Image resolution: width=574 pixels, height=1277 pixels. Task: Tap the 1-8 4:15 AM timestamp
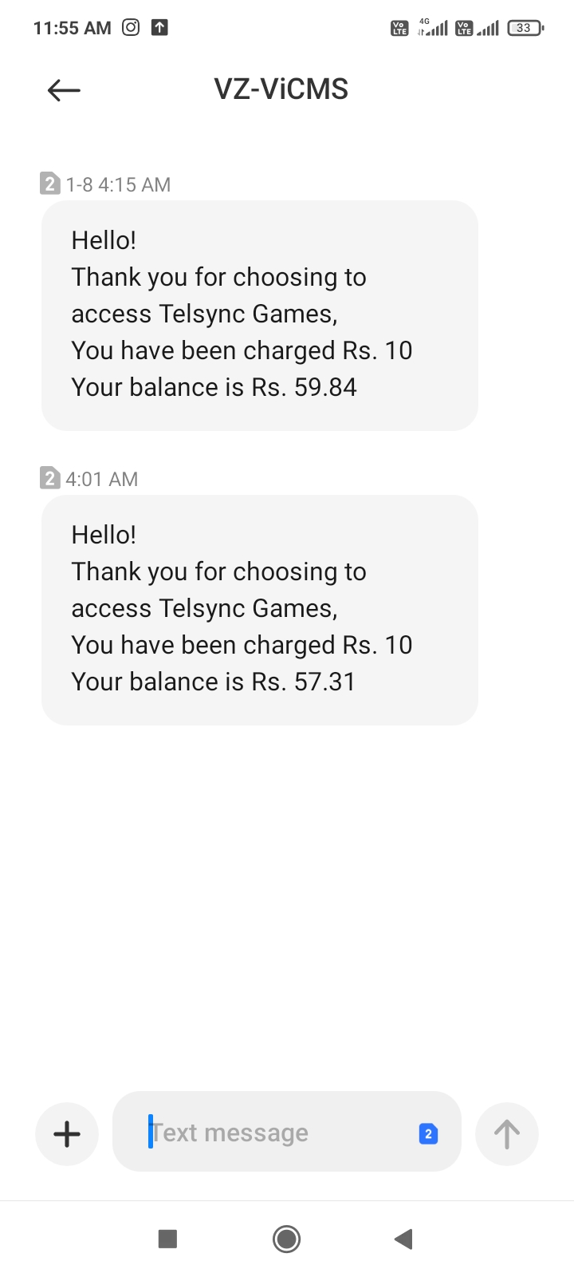click(x=118, y=185)
